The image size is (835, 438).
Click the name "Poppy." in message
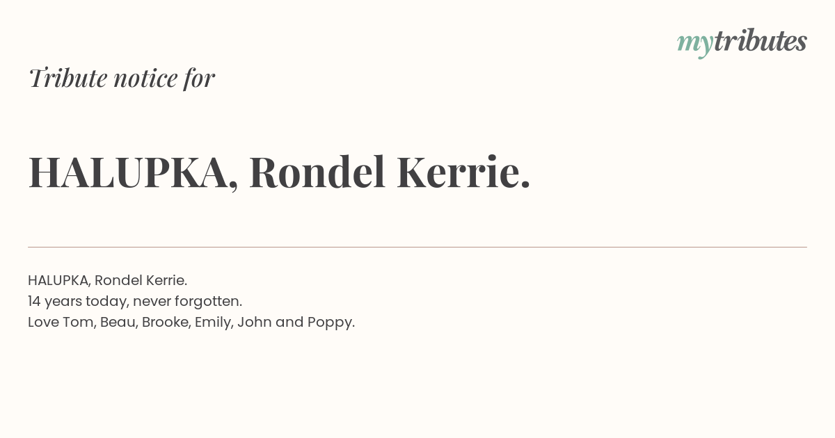[x=331, y=323]
